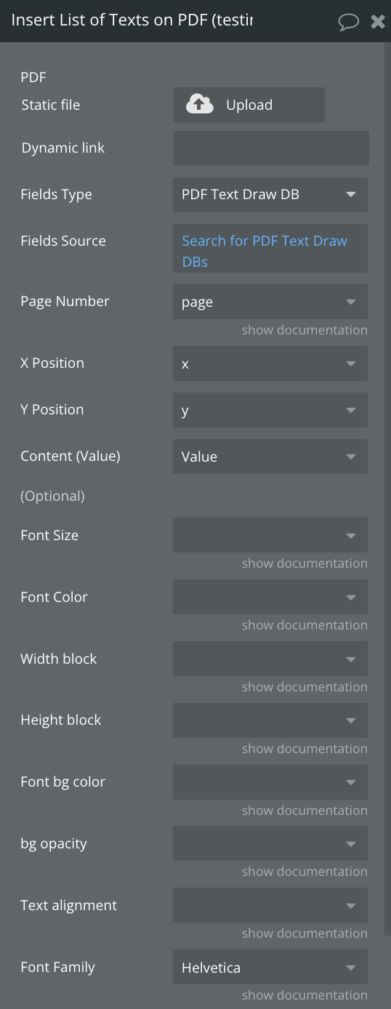The image size is (391, 1009).
Task: Expand the Page Number dropdown
Action: (x=270, y=302)
